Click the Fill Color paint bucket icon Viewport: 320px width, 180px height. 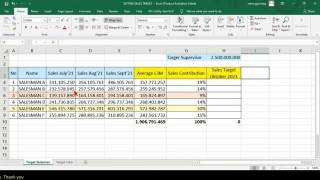tap(57, 27)
